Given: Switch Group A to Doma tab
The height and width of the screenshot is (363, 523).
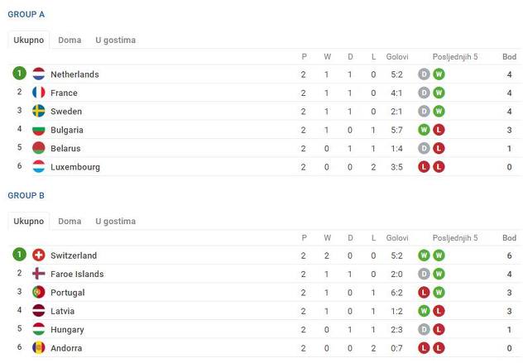Looking at the screenshot, I should point(70,40).
